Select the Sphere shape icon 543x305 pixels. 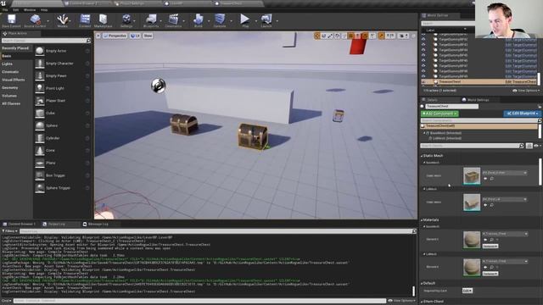click(x=40, y=125)
